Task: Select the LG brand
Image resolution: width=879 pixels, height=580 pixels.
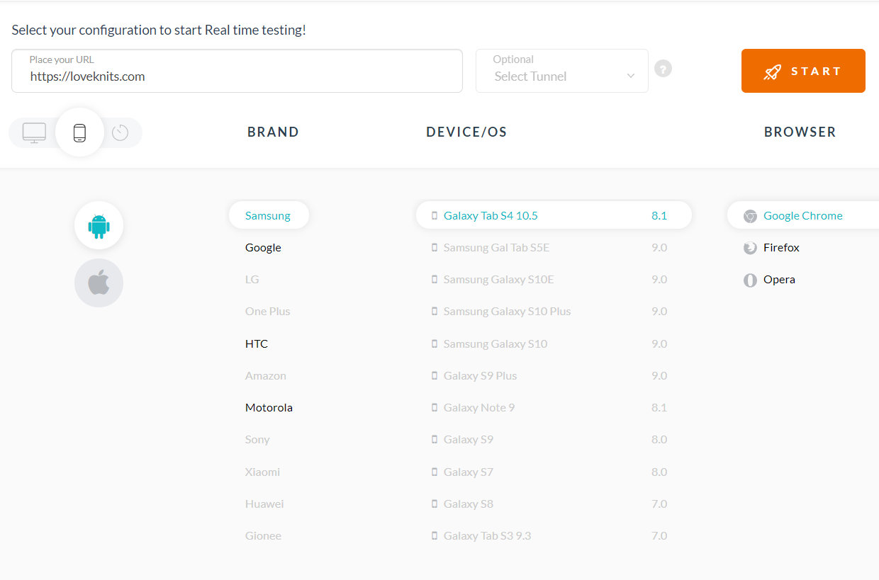Action: tap(252, 280)
